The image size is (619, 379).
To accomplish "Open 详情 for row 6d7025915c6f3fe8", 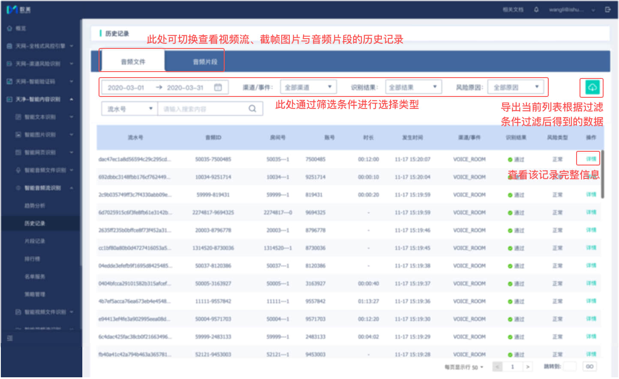I will point(591,212).
